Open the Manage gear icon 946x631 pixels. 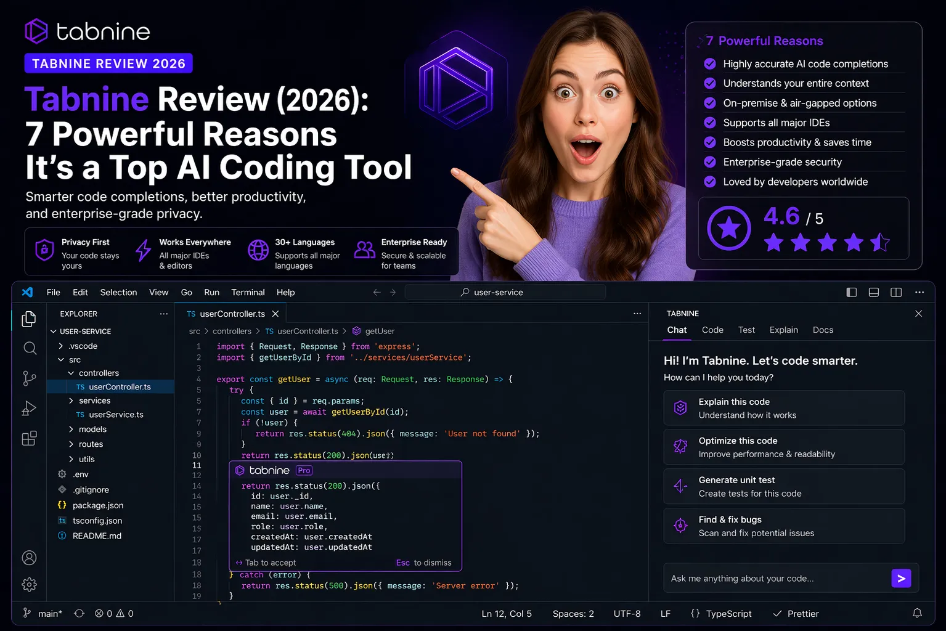29,584
